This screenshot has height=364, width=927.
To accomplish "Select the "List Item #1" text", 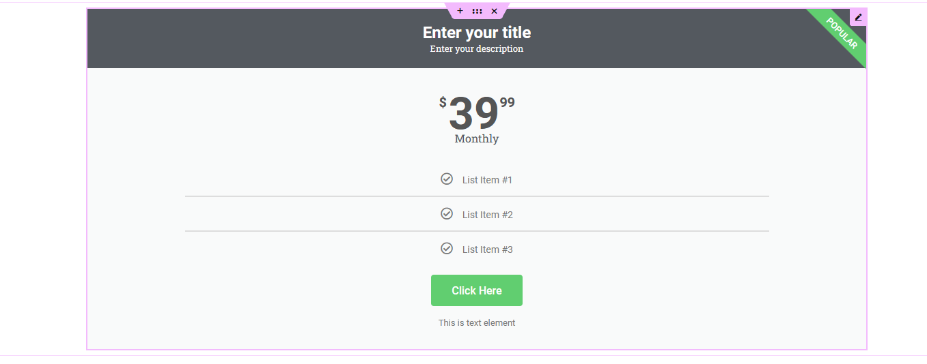I will [487, 180].
